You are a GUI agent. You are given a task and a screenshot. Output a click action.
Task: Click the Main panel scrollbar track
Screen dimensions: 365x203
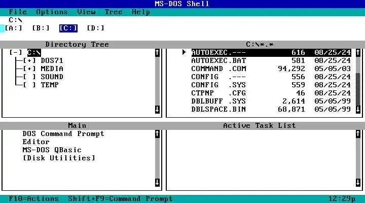157,158
